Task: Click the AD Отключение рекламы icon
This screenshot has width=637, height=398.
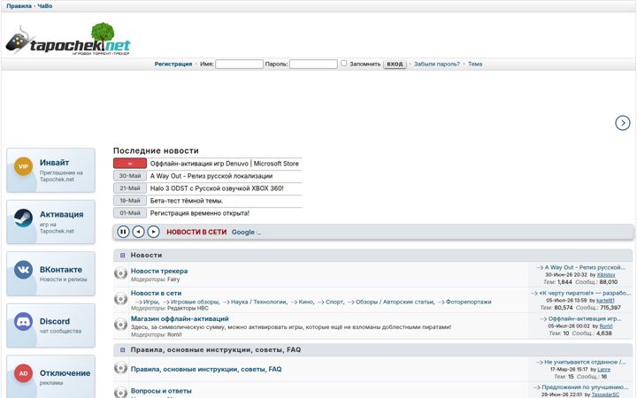Action: coord(23,373)
